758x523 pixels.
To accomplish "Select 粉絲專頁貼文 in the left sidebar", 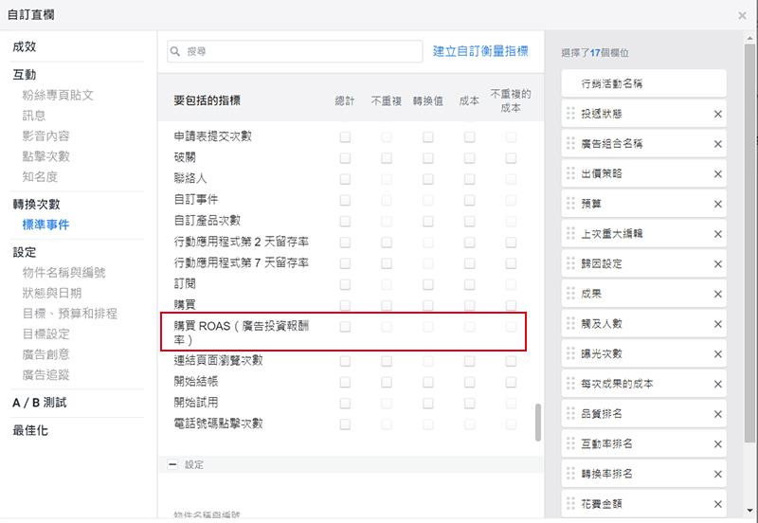I will (x=58, y=95).
